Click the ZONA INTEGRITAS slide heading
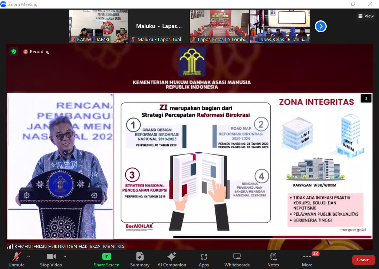 (x=316, y=102)
